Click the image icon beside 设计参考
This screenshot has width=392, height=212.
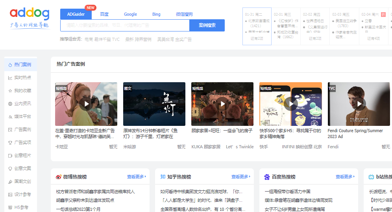tap(10, 195)
